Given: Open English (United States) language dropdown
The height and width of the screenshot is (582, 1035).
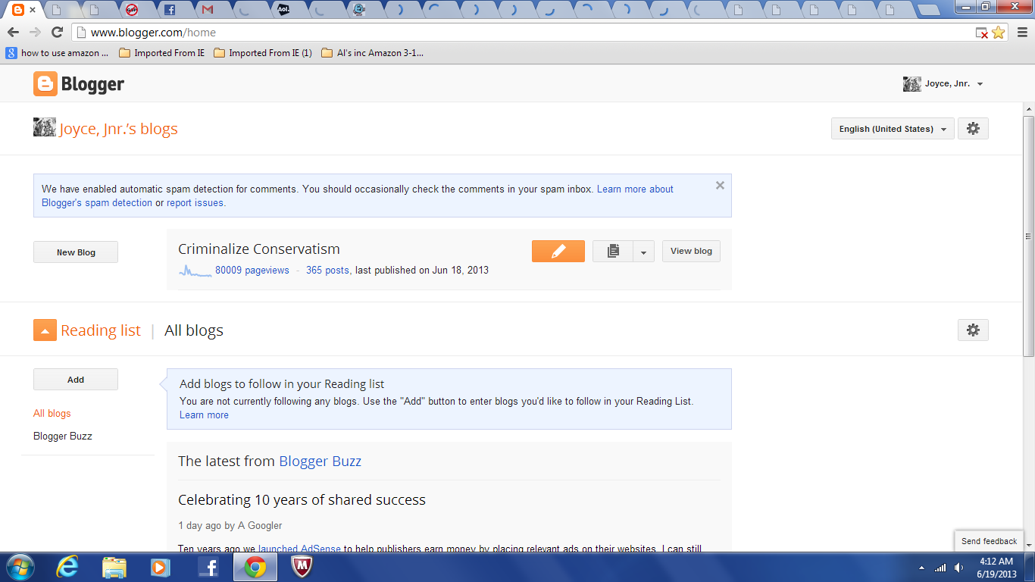Looking at the screenshot, I should pos(893,129).
